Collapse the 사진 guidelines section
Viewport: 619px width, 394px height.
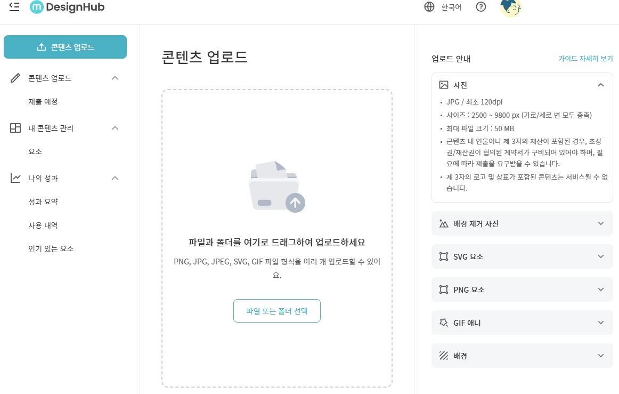tap(601, 84)
